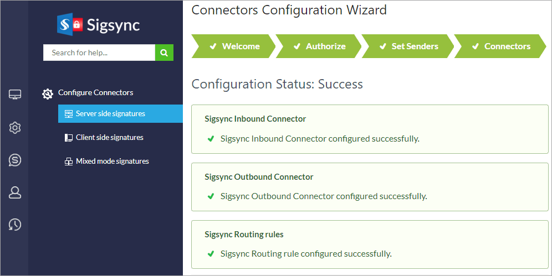Click the Sigsync logo icon

(70, 24)
